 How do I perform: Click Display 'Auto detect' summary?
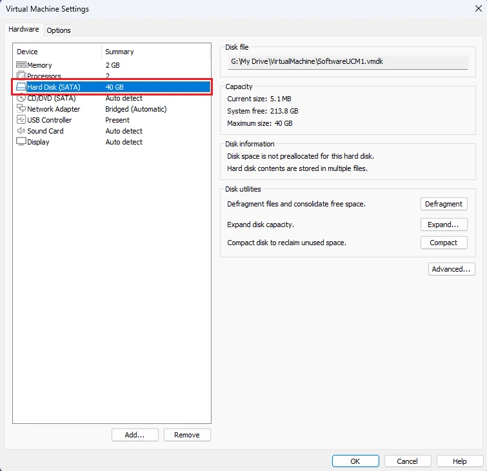(x=124, y=142)
